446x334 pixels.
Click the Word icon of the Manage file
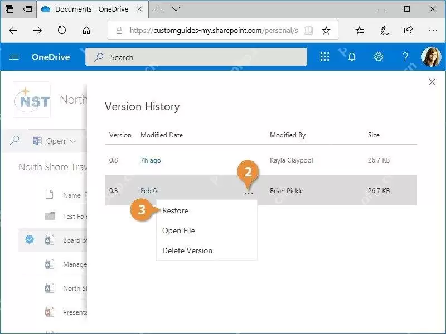point(49,264)
